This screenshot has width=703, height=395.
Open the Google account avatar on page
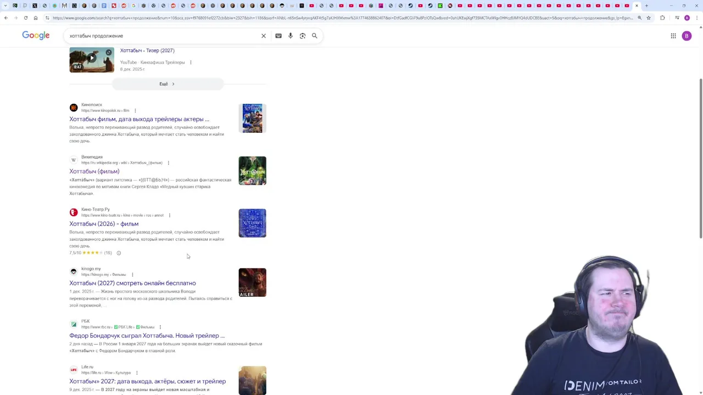coord(687,36)
